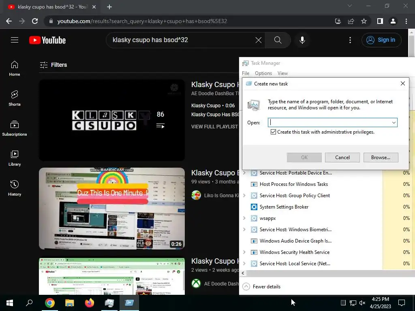Open Task Manager Options menu
The image size is (415, 311).
pos(263,73)
